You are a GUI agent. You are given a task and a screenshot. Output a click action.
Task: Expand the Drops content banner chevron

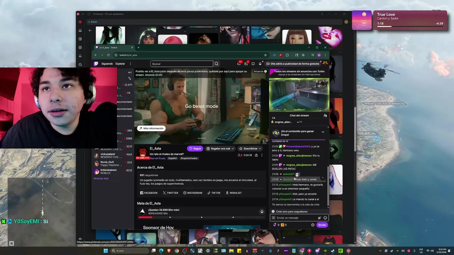pyautogui.click(x=323, y=132)
